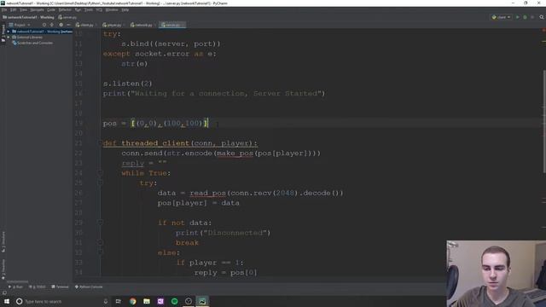Click the red error indicator at top of editor gutter
Screen dimensions: 546x307
coord(543,31)
